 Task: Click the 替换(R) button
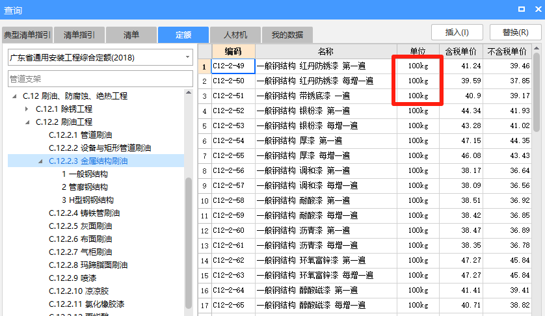[516, 33]
